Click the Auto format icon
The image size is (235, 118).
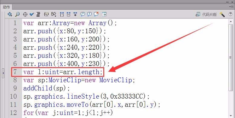[x=38, y=14]
